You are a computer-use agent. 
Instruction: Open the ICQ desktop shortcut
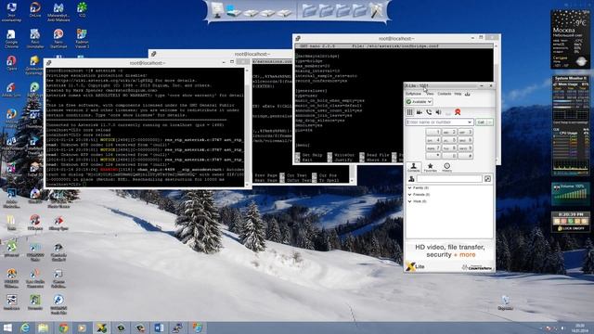[x=82, y=10]
